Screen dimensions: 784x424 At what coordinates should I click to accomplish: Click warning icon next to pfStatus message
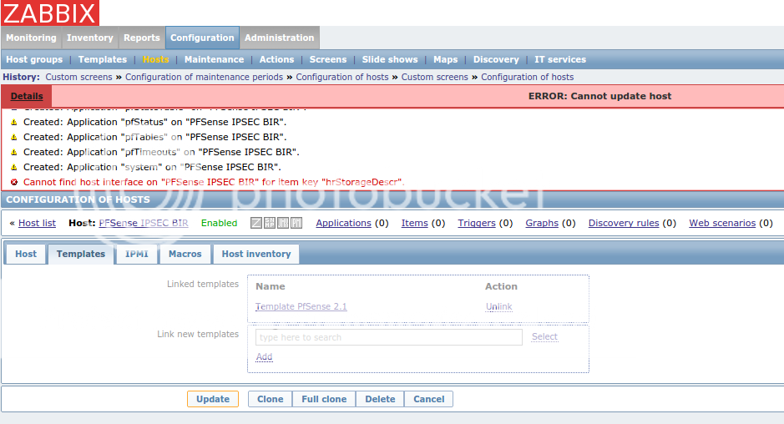pyautogui.click(x=14, y=122)
